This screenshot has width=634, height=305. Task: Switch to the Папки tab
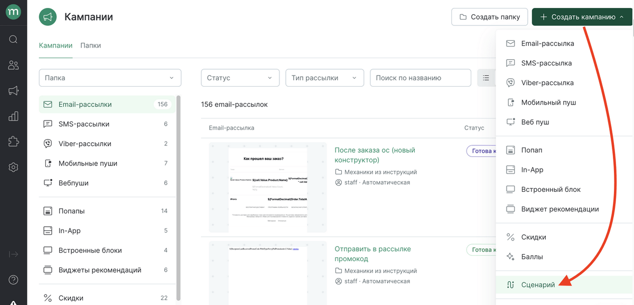(91, 45)
